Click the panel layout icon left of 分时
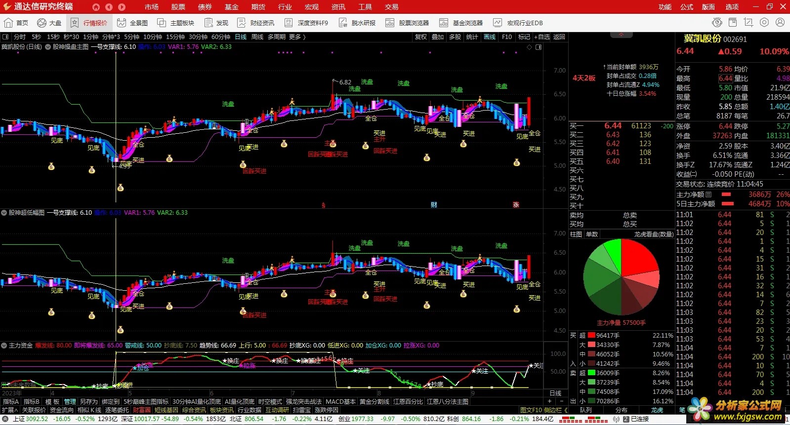790x425 pixels. tap(5, 37)
